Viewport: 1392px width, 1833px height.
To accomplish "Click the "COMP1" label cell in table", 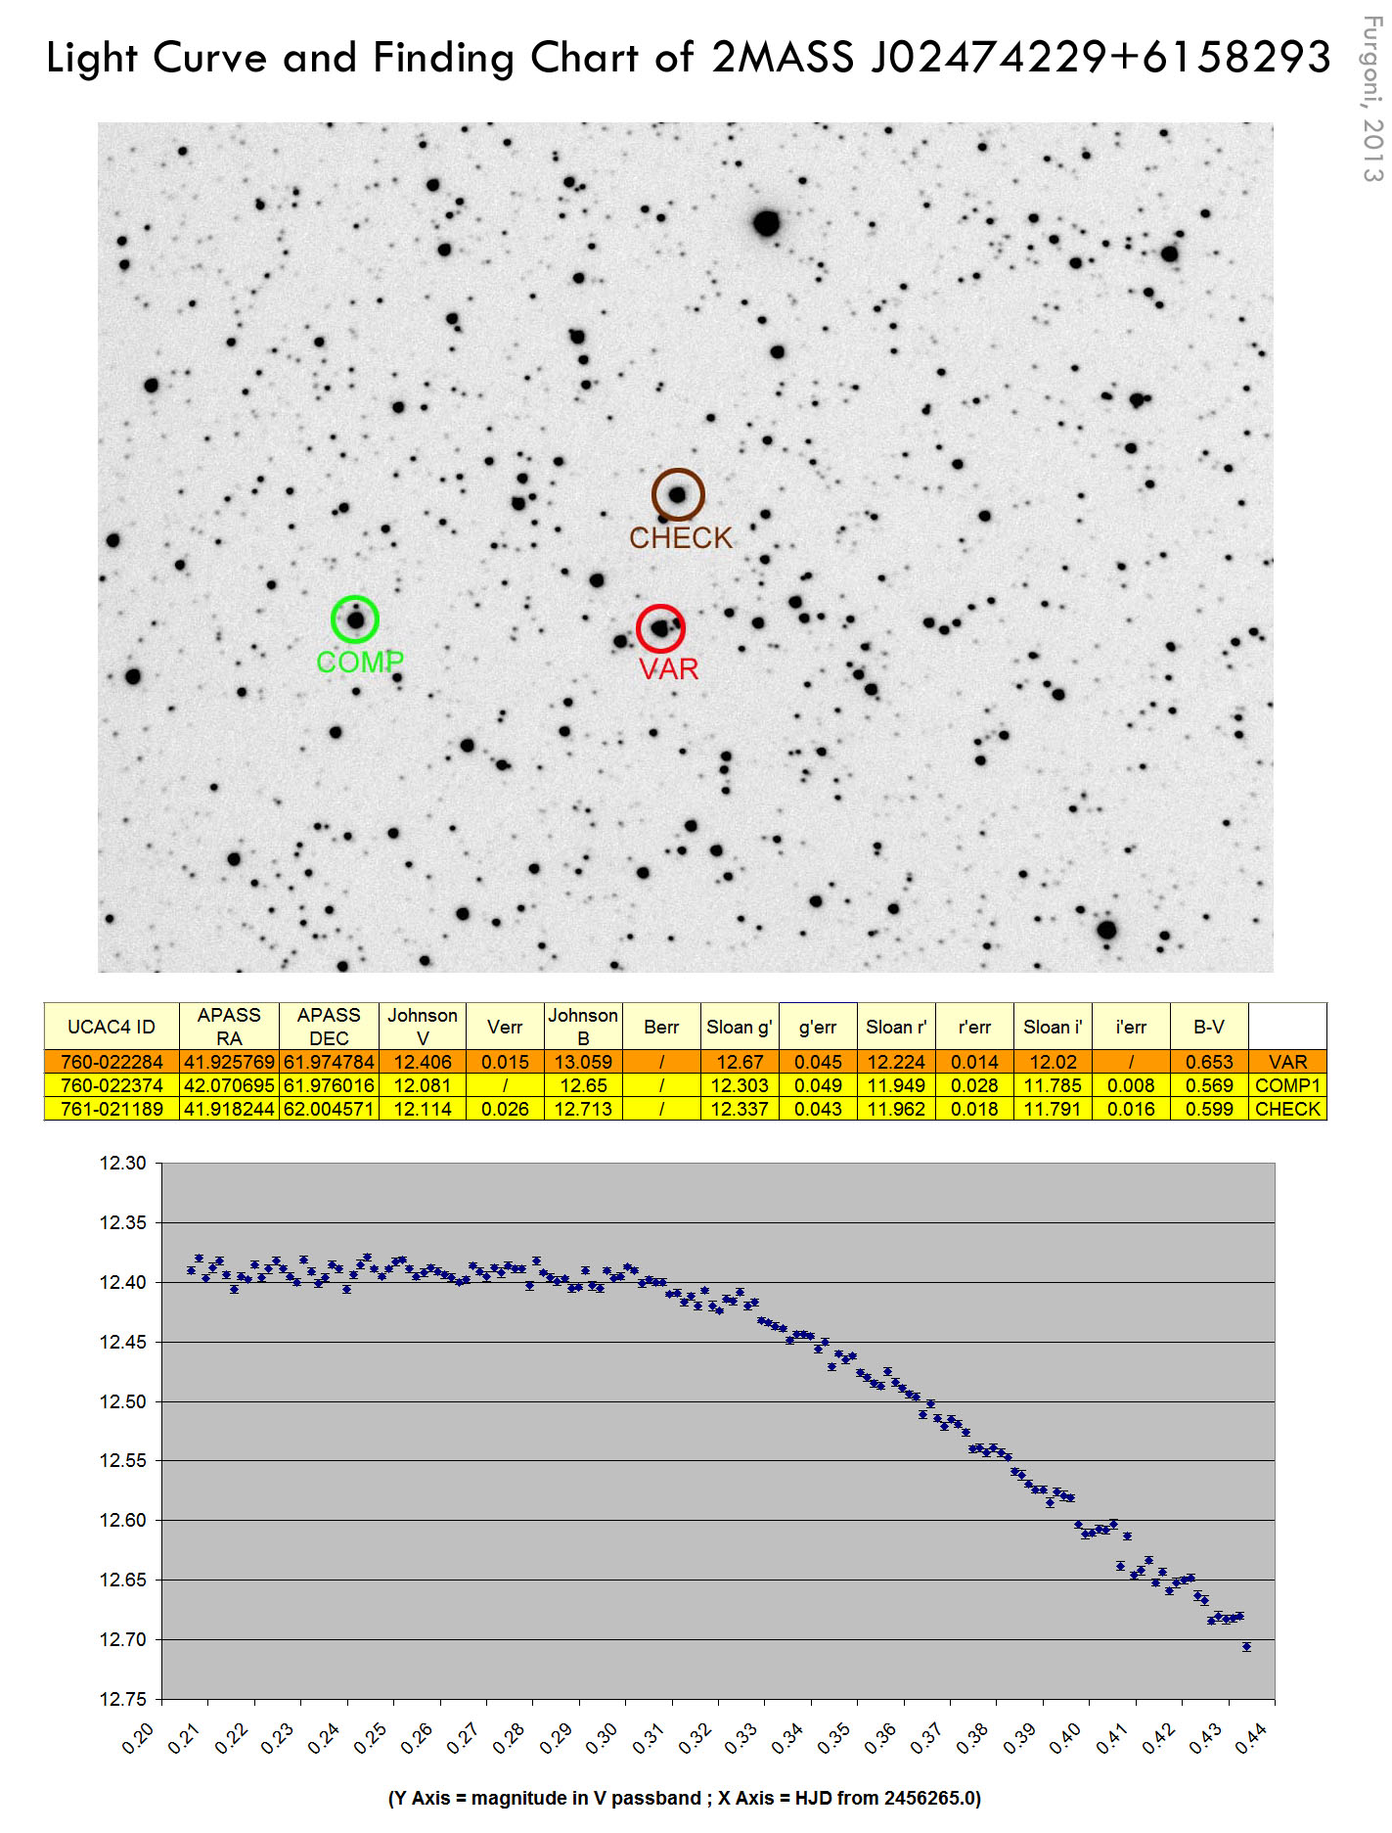I will 1287,1085.
